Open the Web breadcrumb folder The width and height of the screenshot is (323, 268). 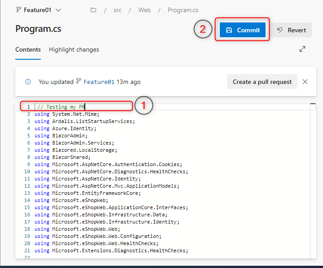(x=144, y=10)
